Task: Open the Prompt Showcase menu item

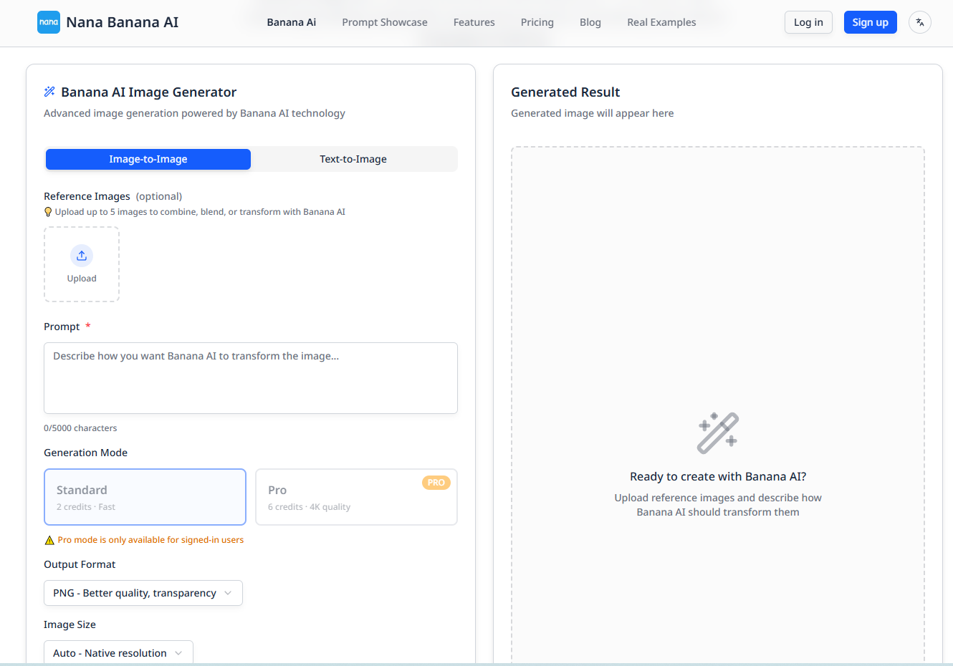Action: click(x=384, y=22)
